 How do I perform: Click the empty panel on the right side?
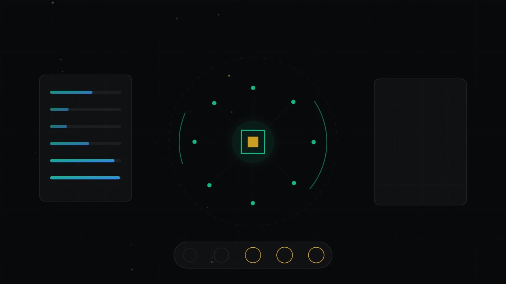coord(420,142)
